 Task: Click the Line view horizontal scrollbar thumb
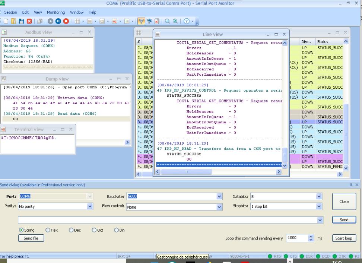[x=186, y=172]
